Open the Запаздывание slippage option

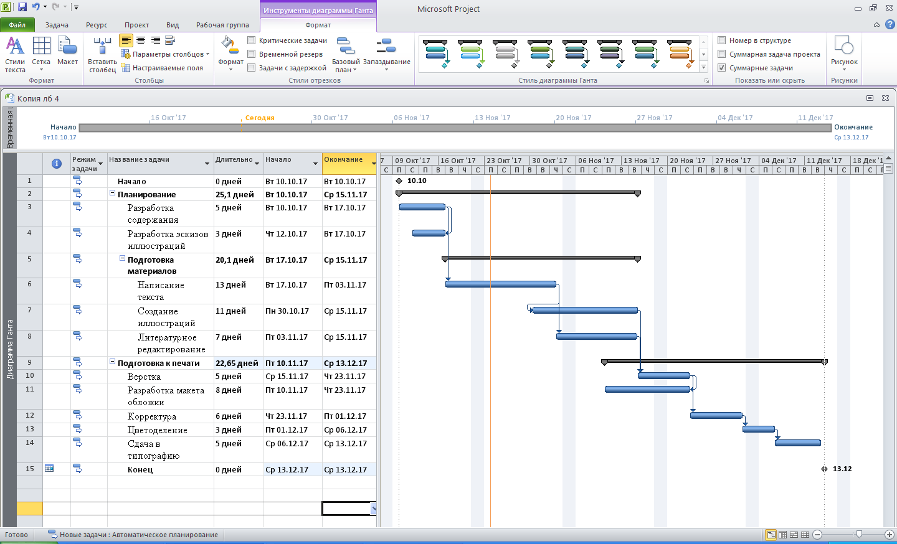click(x=386, y=55)
